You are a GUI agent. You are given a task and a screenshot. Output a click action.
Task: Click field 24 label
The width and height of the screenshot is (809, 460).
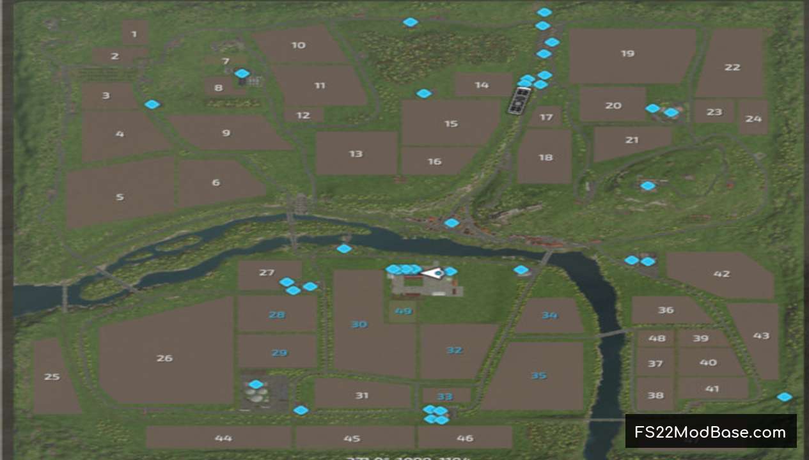pos(753,119)
